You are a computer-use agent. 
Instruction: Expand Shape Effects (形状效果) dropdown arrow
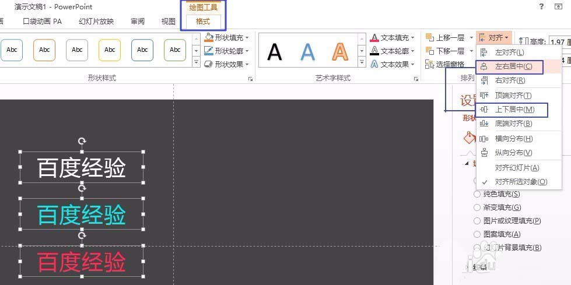pos(247,65)
